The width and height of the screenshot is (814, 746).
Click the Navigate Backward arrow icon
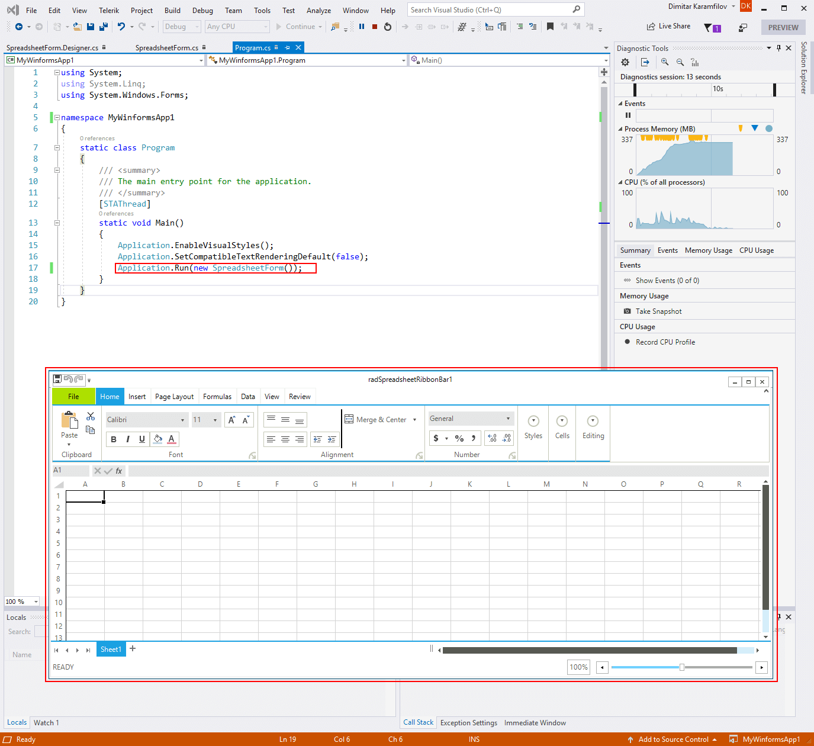(x=19, y=27)
